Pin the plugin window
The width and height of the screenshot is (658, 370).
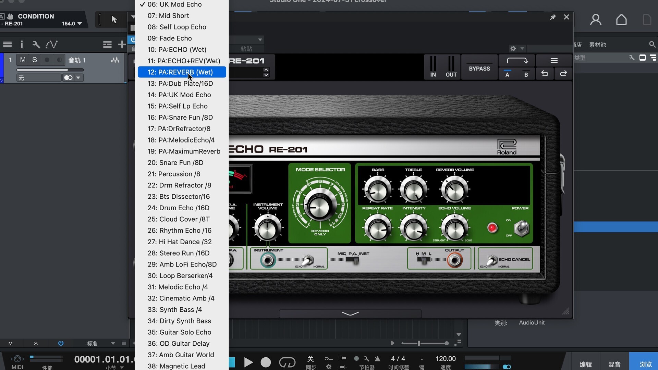point(552,17)
